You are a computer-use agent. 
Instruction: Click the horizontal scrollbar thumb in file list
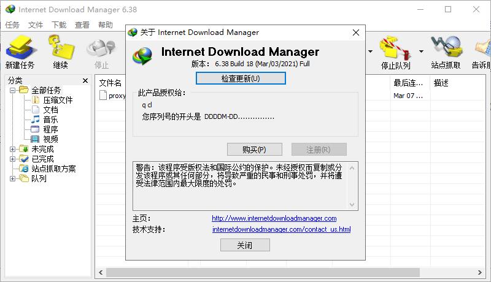pyautogui.click(x=263, y=272)
